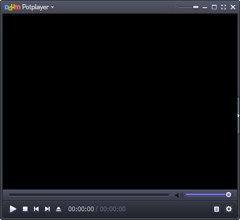Click the black video display area

[120, 102]
